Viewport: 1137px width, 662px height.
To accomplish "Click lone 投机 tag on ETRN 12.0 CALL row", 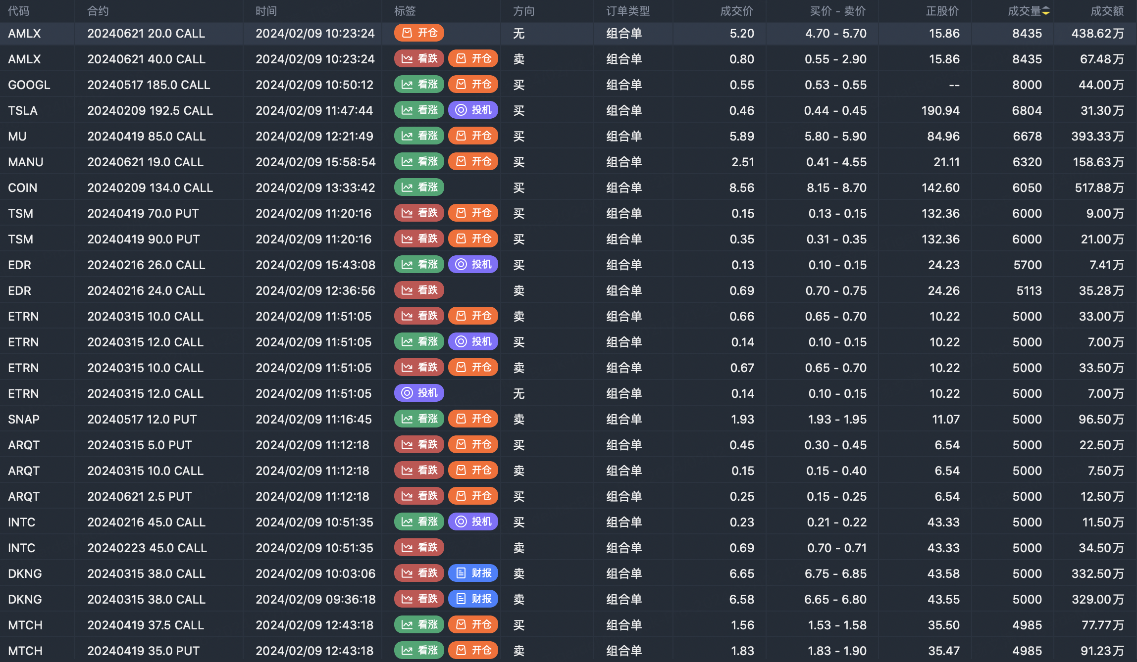I will point(419,393).
